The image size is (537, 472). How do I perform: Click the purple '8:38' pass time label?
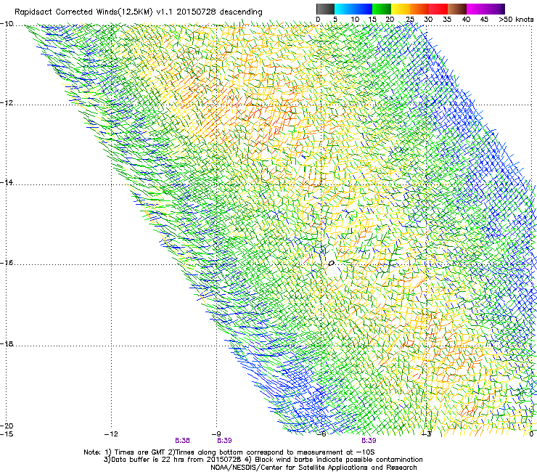(182, 441)
